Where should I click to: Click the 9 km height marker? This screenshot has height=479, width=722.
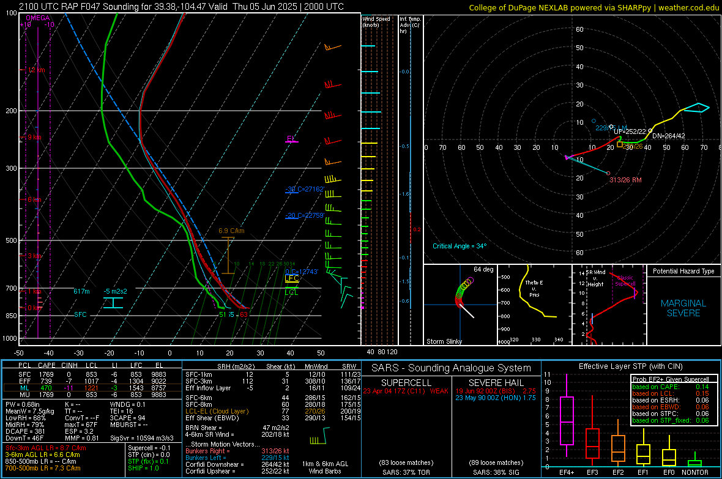click(34, 137)
